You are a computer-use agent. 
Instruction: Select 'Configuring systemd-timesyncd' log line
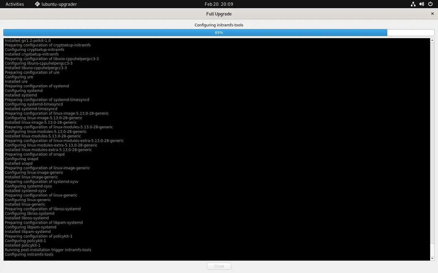click(34, 104)
